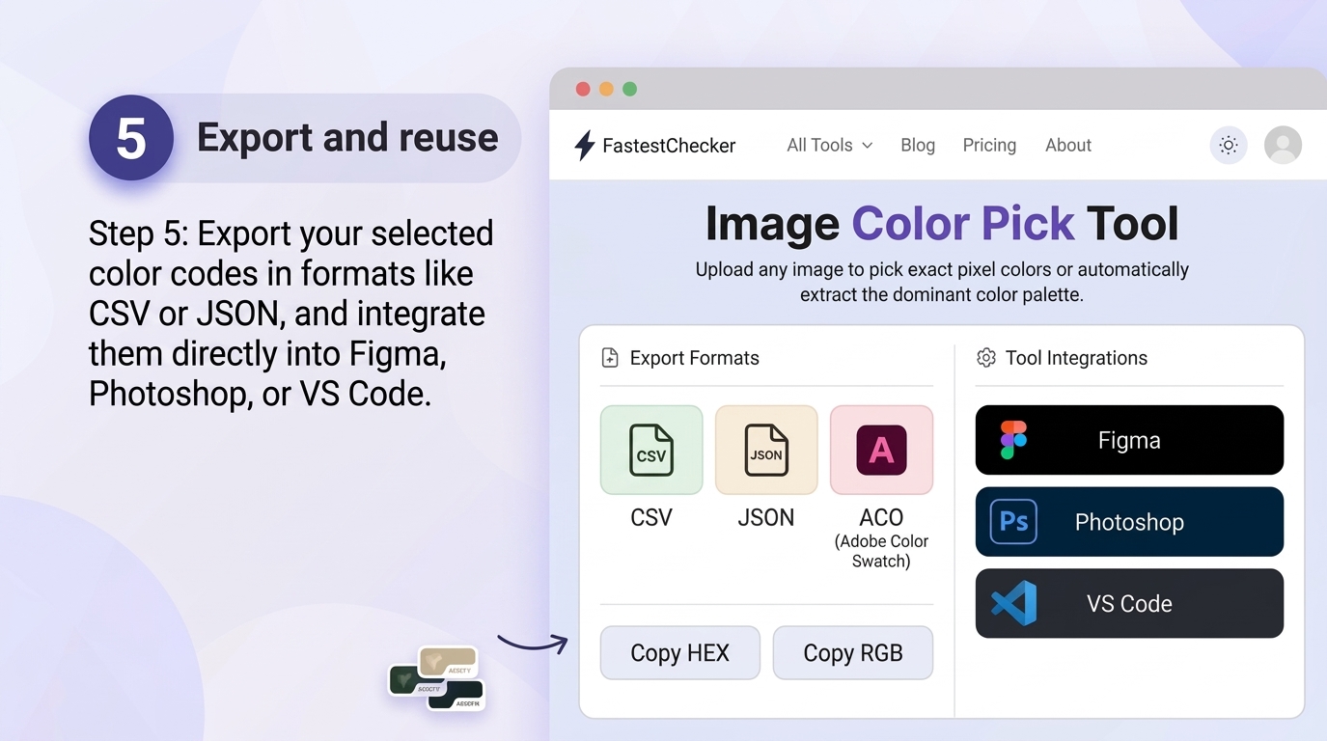Maximize the window with the green button
1327x741 pixels.
[629, 89]
